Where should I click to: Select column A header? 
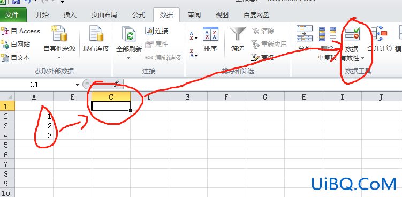click(x=34, y=97)
